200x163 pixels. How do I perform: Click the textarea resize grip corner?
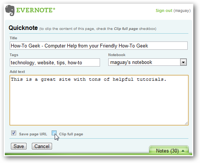click(186, 123)
